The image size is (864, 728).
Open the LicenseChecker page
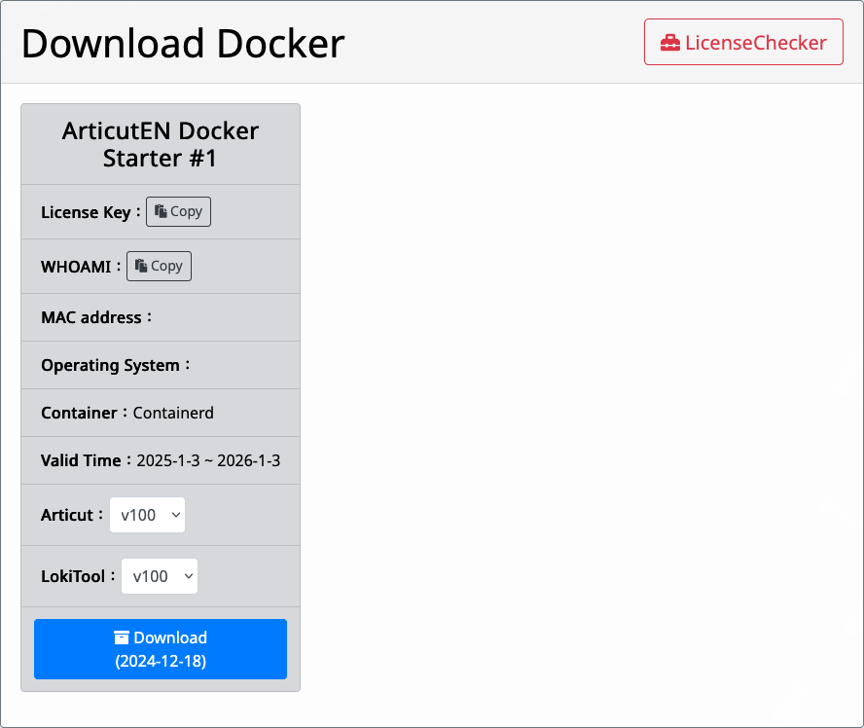tap(743, 42)
